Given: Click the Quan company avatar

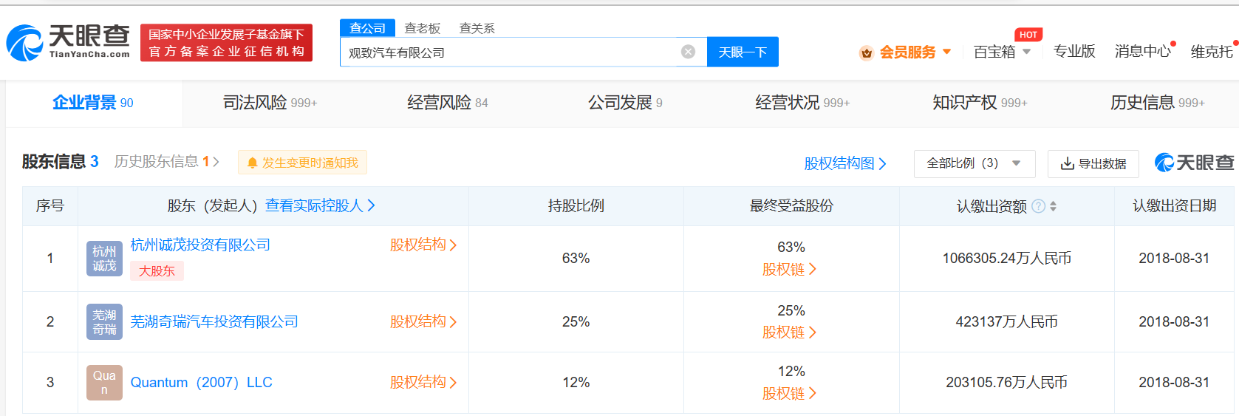Looking at the screenshot, I should coord(104,383).
